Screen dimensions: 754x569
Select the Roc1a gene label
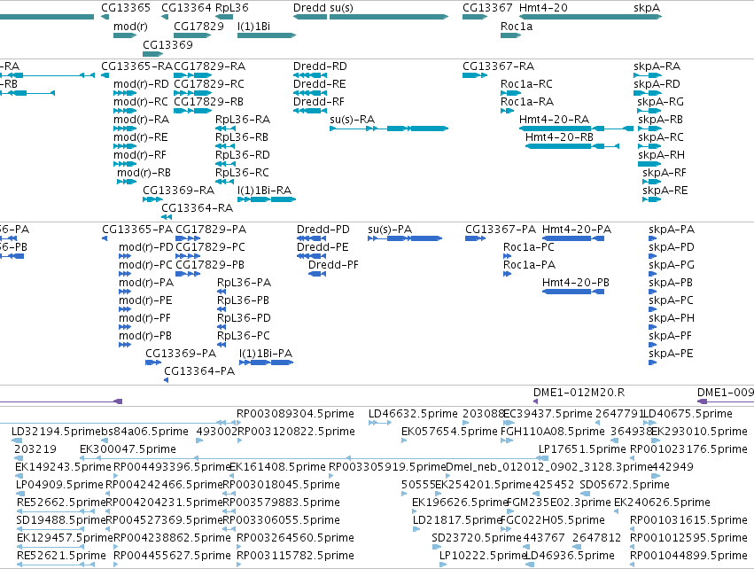click(x=517, y=27)
